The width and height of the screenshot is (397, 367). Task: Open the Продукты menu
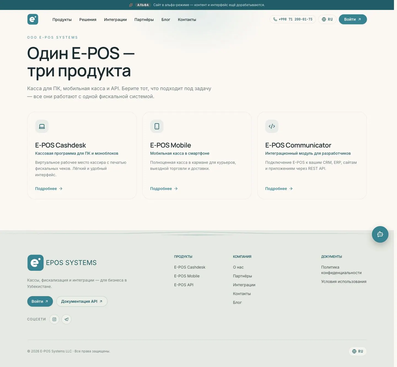click(x=62, y=20)
